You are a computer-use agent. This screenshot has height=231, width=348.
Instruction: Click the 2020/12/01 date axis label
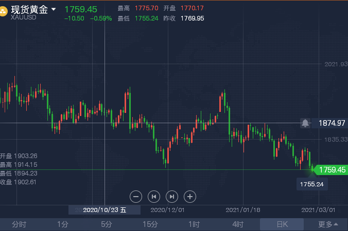click(x=167, y=210)
